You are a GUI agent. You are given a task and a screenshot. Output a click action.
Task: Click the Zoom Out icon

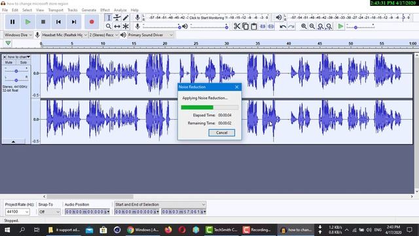[312, 26]
